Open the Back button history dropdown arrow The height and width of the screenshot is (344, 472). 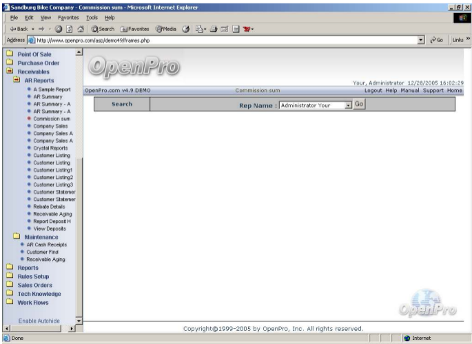pyautogui.click(x=33, y=29)
